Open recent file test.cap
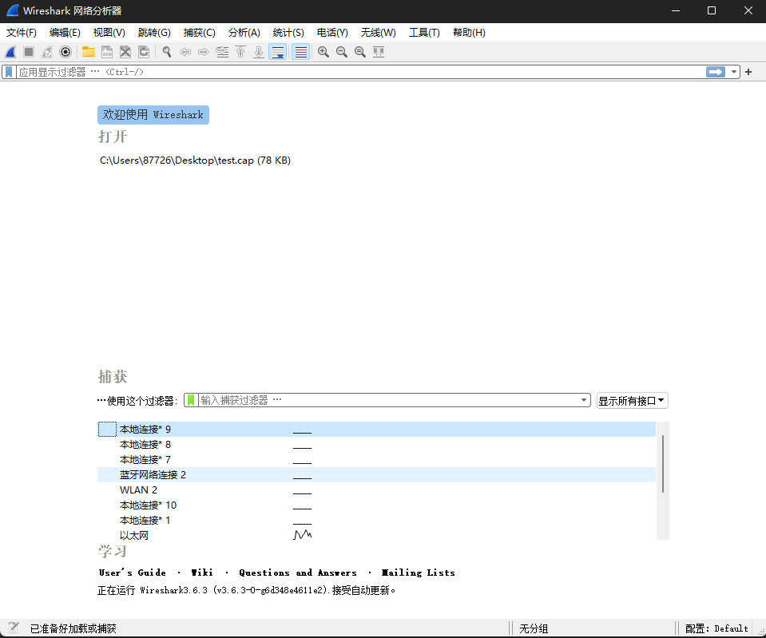This screenshot has width=766, height=638. (195, 160)
